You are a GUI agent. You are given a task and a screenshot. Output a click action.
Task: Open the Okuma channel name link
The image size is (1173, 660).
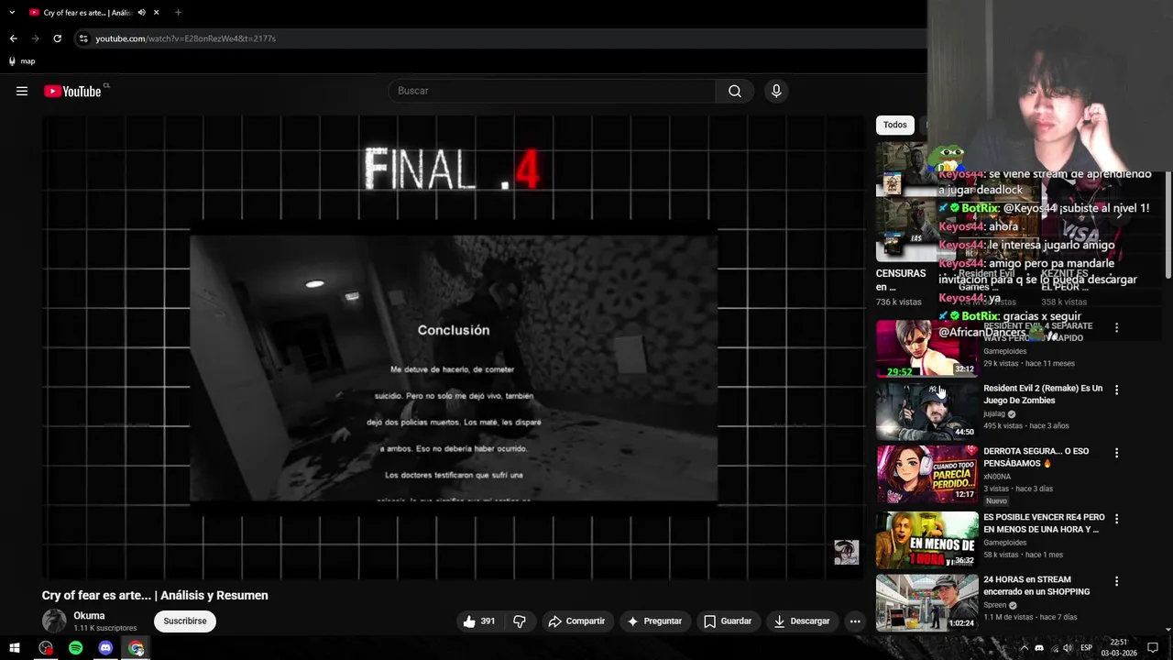pyautogui.click(x=89, y=616)
